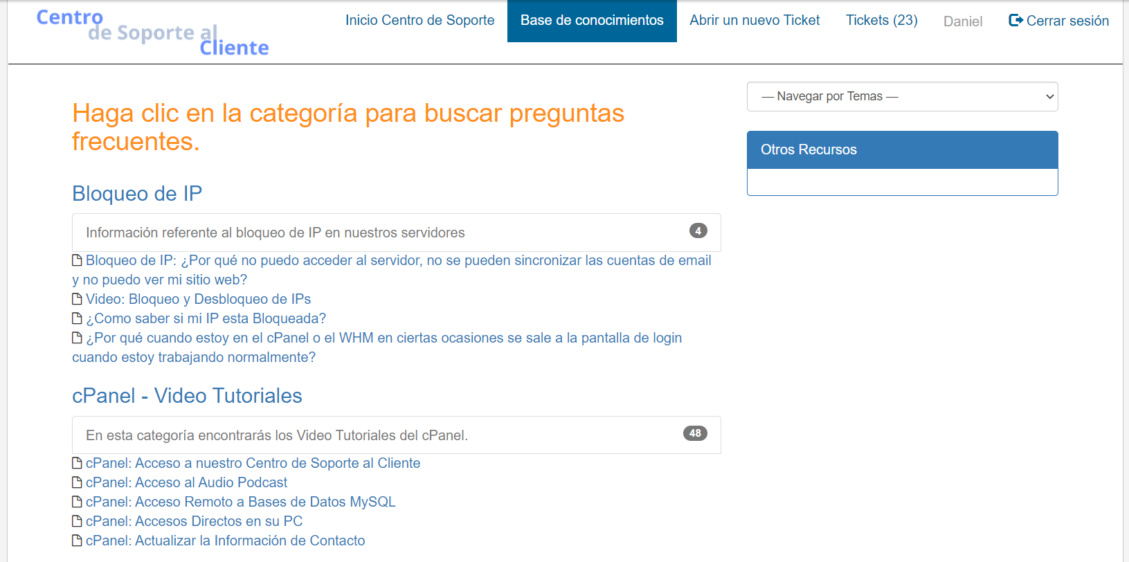1129x562 pixels.
Task: Click document icon beside ¿Como saber si mi IP
Action: point(78,318)
